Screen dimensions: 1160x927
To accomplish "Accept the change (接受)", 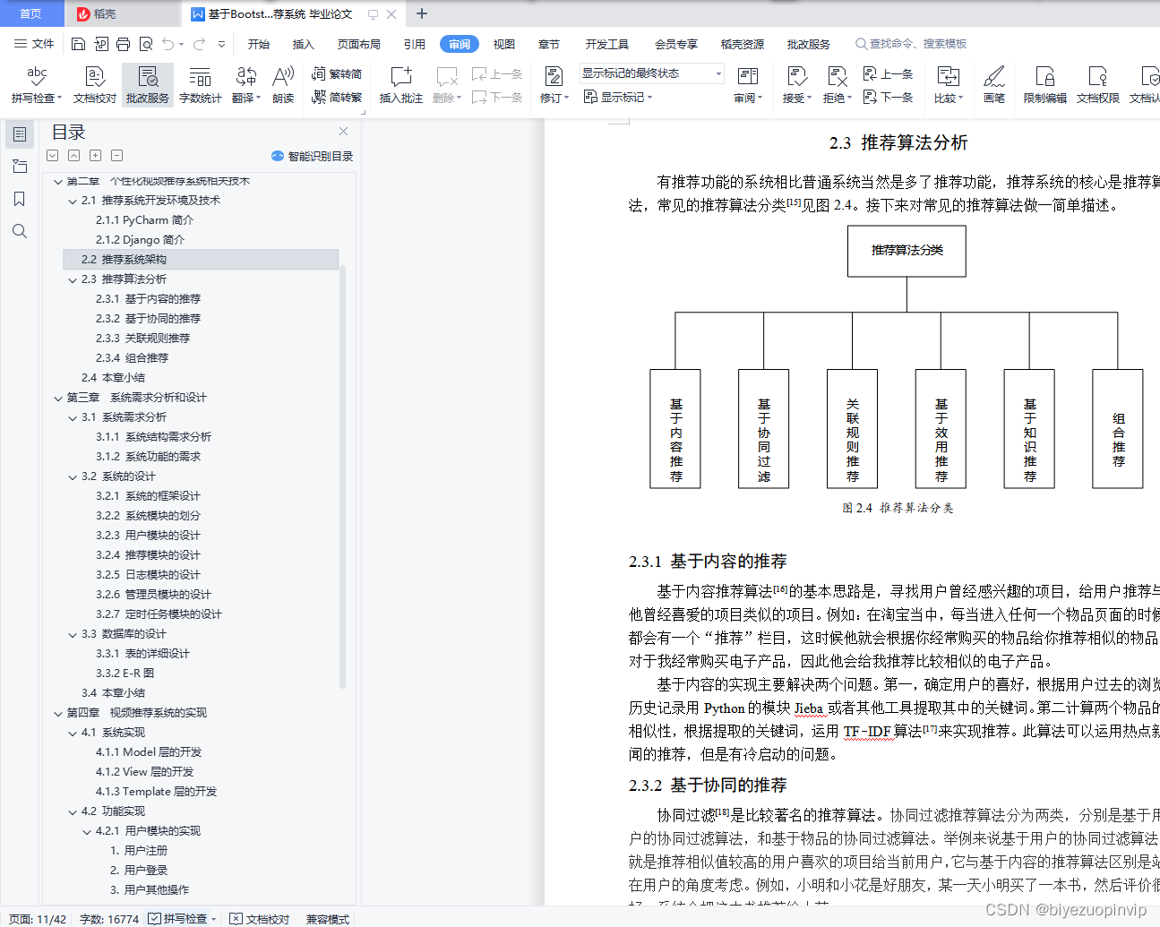I will pyautogui.click(x=796, y=85).
